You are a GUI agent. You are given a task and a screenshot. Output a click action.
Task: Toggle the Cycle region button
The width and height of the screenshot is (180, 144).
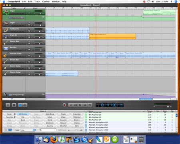click(90, 105)
